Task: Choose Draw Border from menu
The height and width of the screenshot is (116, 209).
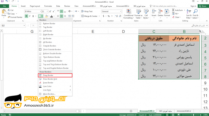Action: [x=55, y=75]
